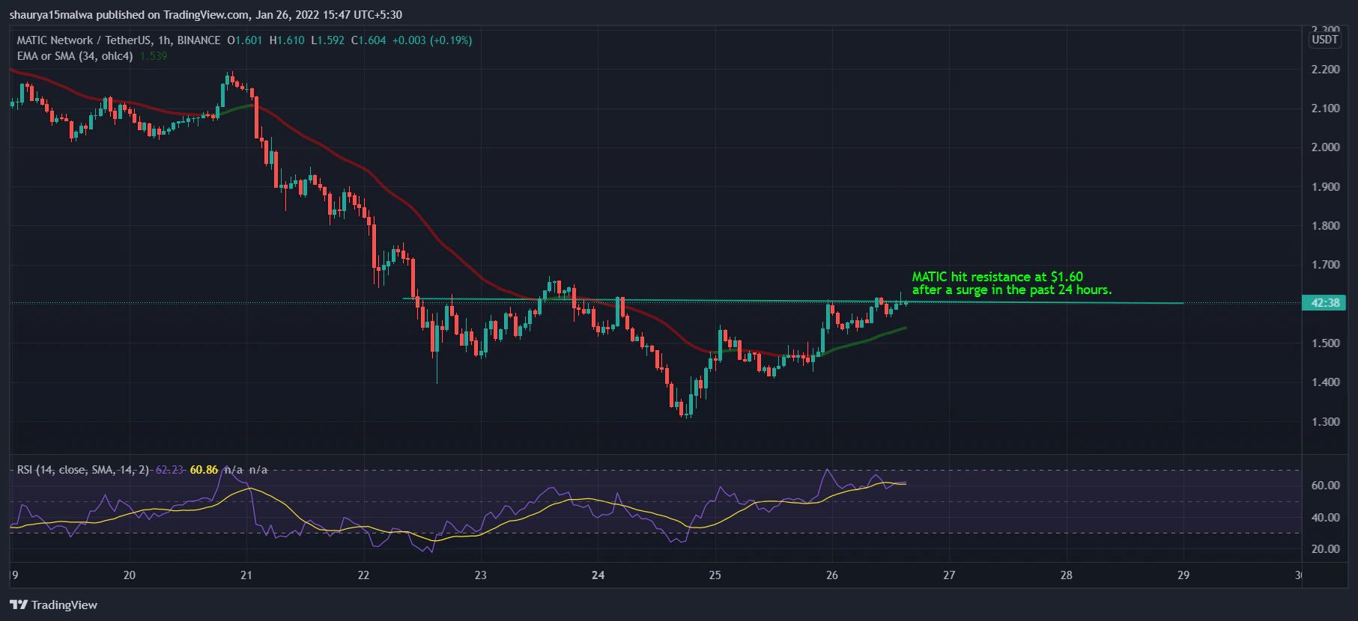This screenshot has width=1358, height=621.
Task: Click date 22 on time axis
Action: 363,575
